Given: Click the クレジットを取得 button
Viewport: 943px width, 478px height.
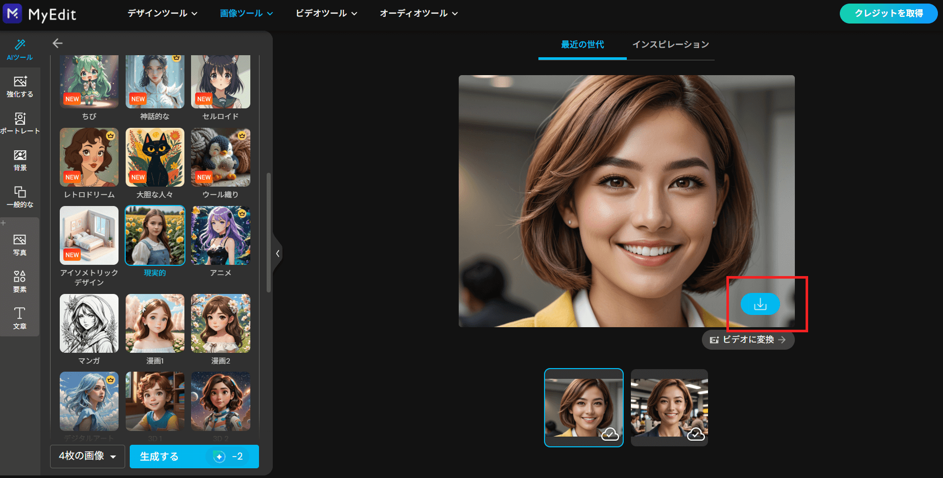Looking at the screenshot, I should (x=888, y=14).
